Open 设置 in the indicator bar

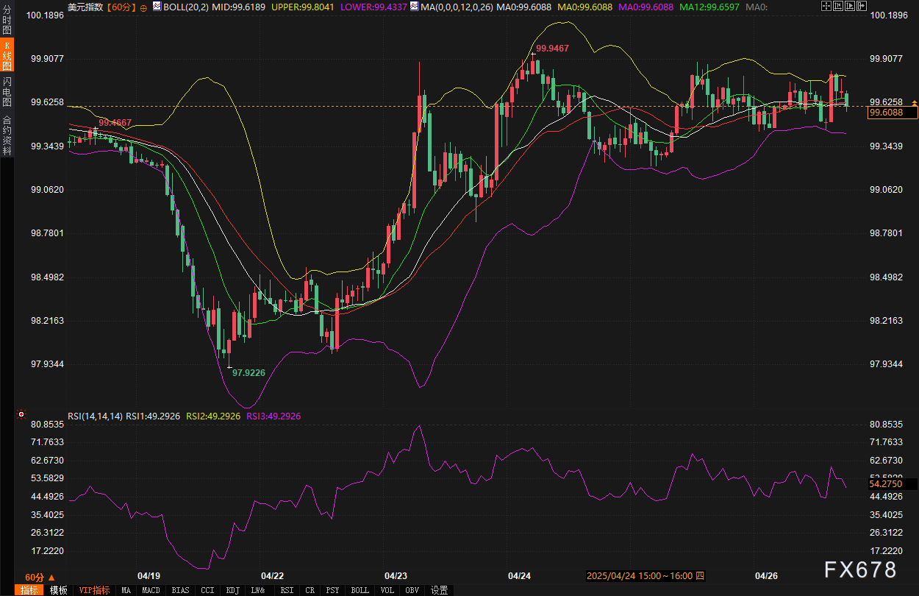click(x=439, y=590)
